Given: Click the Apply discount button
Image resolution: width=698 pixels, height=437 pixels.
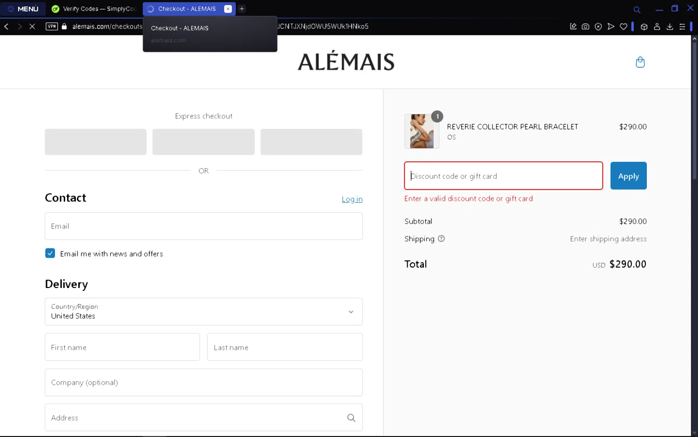Looking at the screenshot, I should click(629, 176).
